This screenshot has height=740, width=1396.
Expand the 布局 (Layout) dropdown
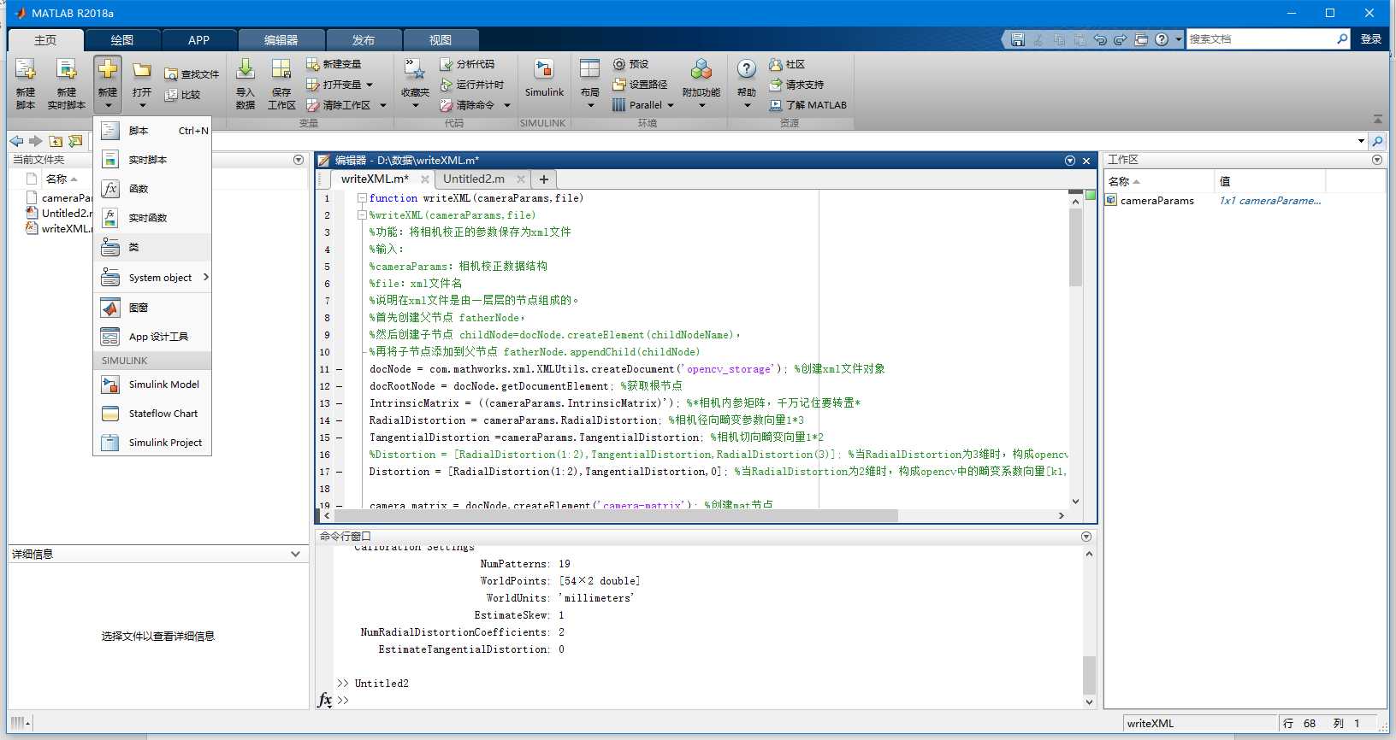[x=590, y=106]
